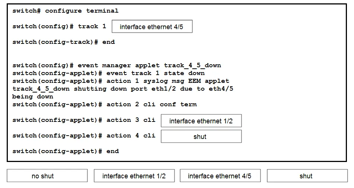Pick the bottom-row "interface ethernet 1/2" option
Image resolution: width=354 pixels, height=188 pixels.
[x=134, y=176]
